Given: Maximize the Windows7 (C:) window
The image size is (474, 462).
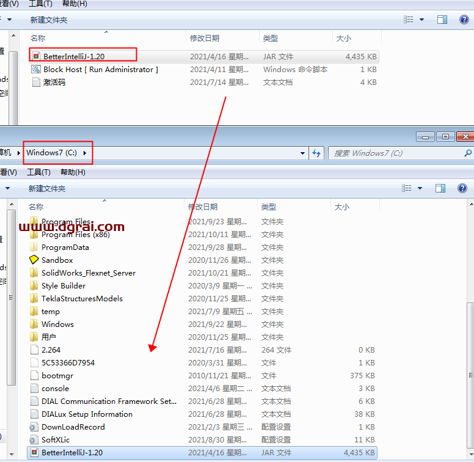Looking at the screenshot, I should pyautogui.click(x=445, y=137).
